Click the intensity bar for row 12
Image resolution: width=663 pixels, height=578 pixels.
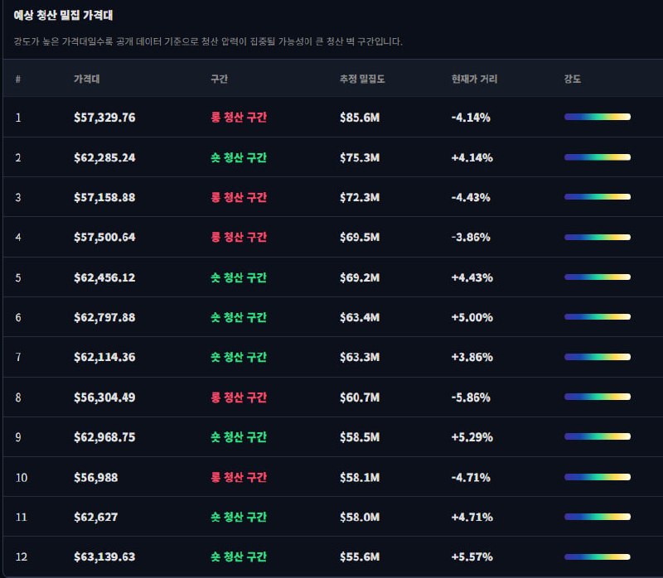(x=597, y=556)
